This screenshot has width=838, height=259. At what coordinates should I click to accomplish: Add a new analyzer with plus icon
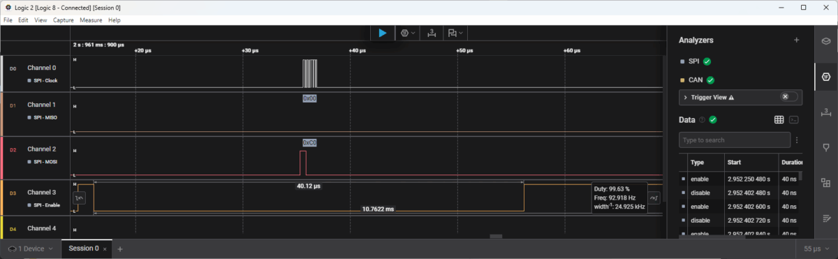796,40
